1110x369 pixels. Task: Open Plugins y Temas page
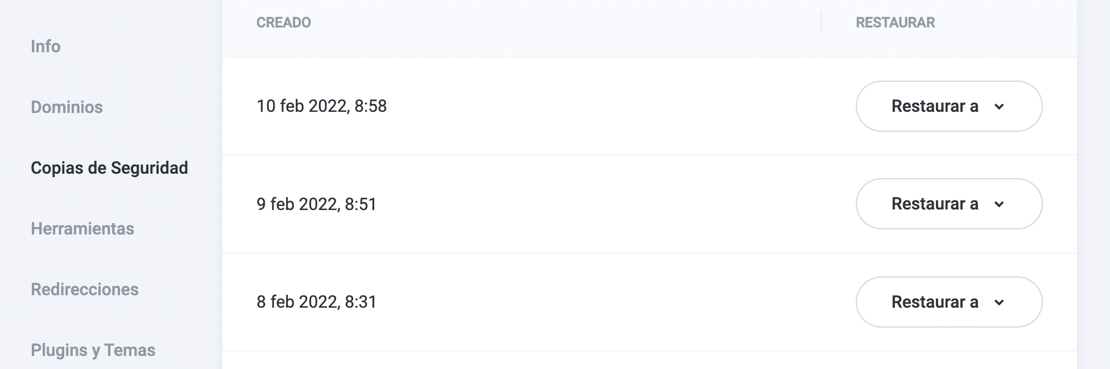(93, 350)
